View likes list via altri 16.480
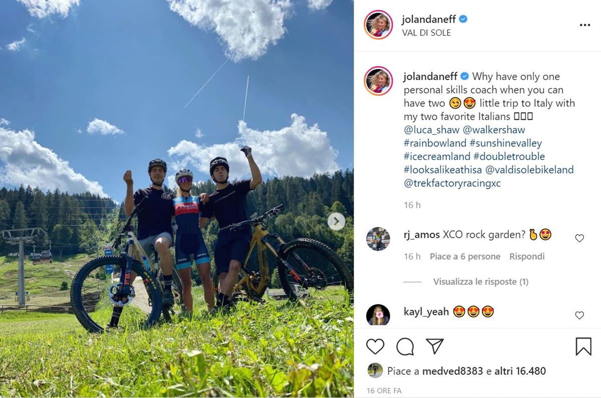The width and height of the screenshot is (601, 398). 520,371
